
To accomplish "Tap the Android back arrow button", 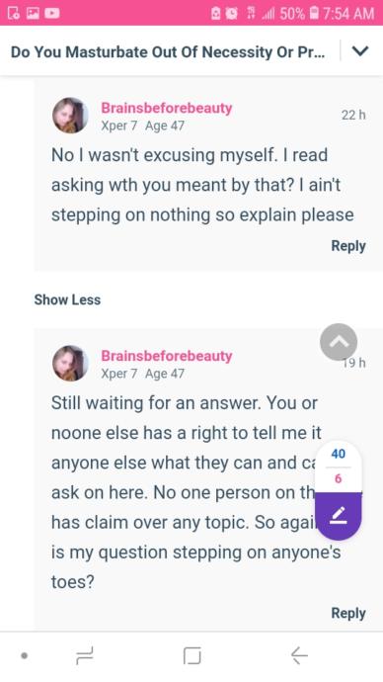I will coord(299,655).
